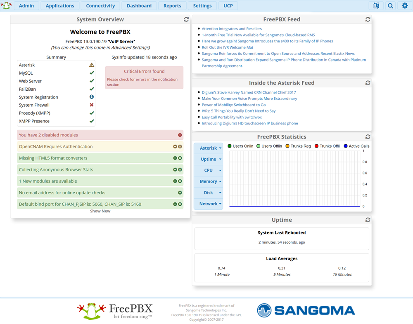
Task: Dismiss the Default bind port notification
Action: click(180, 204)
